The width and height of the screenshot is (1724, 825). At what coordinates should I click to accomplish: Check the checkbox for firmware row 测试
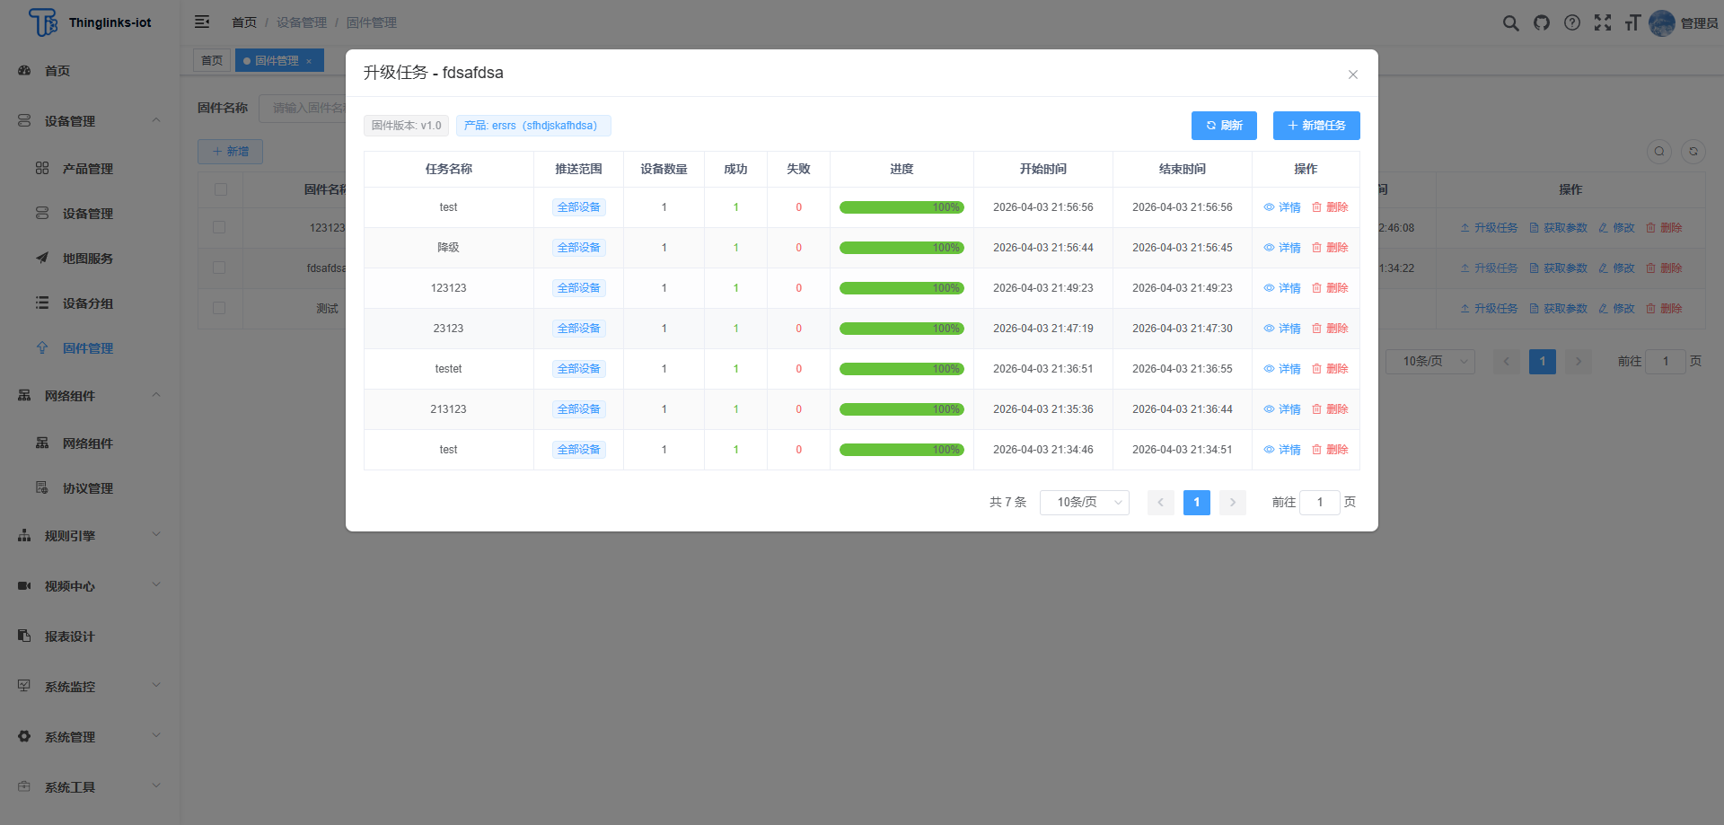[220, 309]
